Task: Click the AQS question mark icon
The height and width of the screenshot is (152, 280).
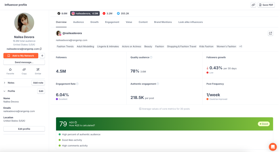Action: click(76, 122)
